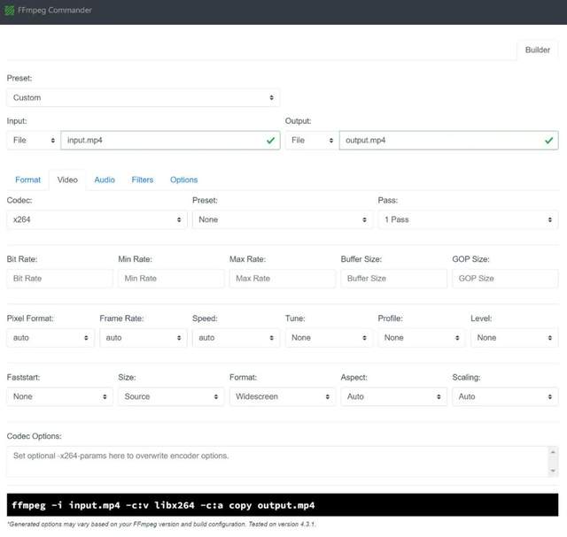Click the Builder button
Image resolution: width=567 pixels, height=537 pixels.
pos(538,50)
